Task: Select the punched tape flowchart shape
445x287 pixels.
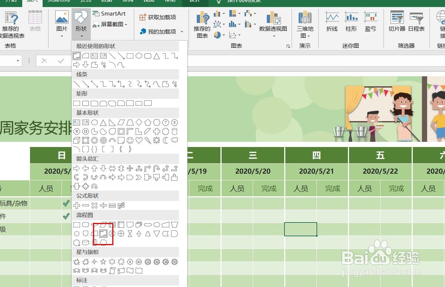Action: click(103, 234)
